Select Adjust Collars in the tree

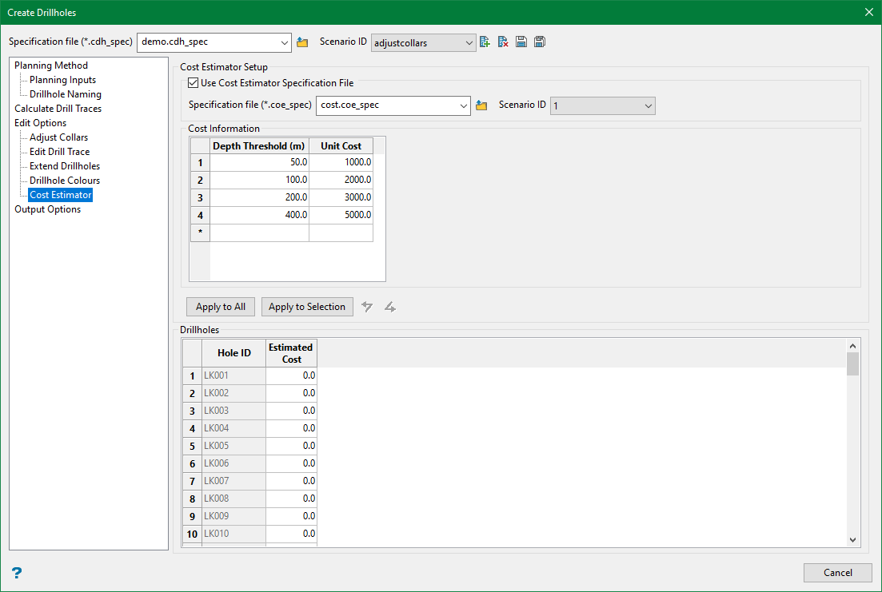58,137
